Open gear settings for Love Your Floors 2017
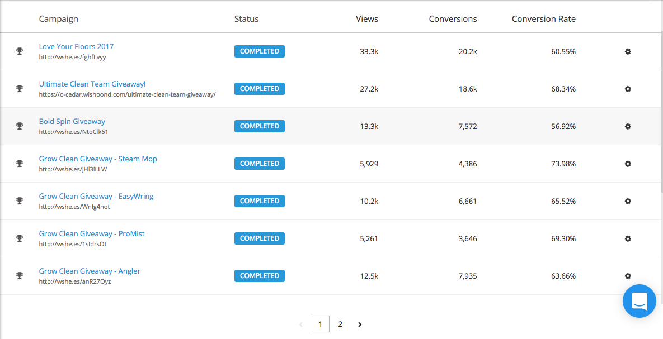 pyautogui.click(x=628, y=51)
